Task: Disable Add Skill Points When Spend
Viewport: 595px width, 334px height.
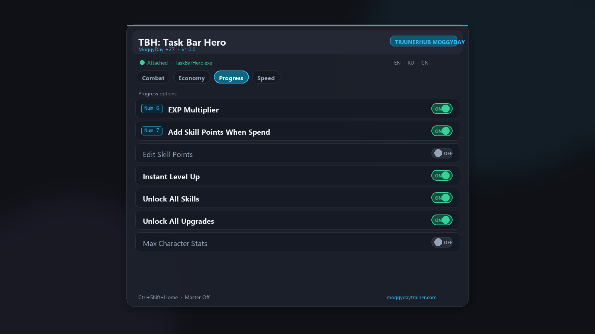Action: [442, 131]
